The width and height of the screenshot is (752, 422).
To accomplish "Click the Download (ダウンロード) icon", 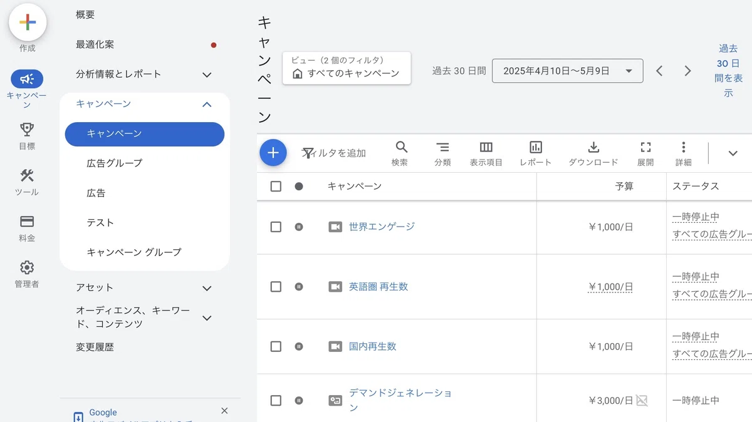I will point(593,147).
